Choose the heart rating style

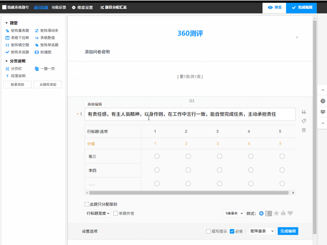290,213
